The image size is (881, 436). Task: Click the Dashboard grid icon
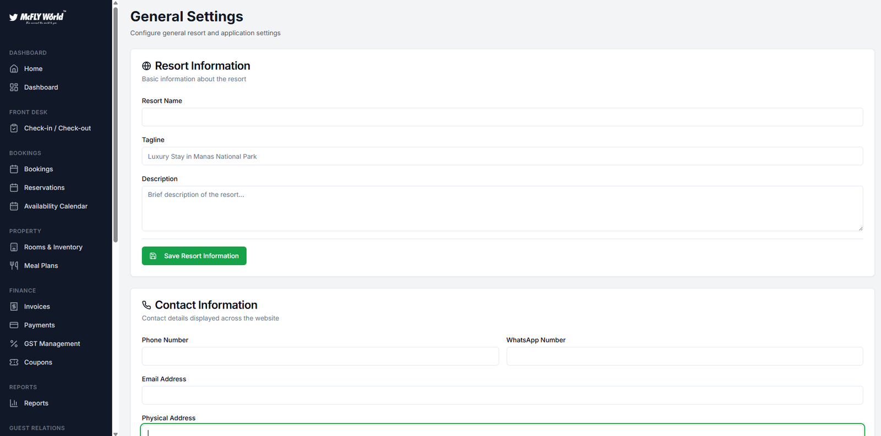[14, 87]
